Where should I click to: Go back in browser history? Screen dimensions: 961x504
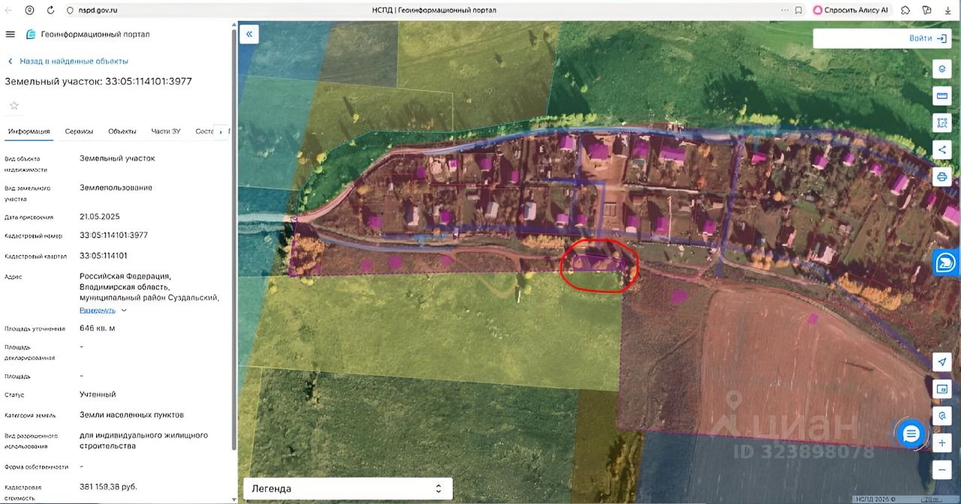coord(8,10)
